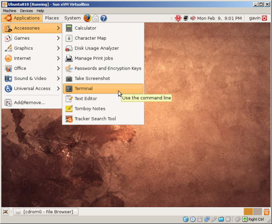Screen dimensions: 272x224
Task: Select the Sound & Video category
Action: click(x=32, y=78)
